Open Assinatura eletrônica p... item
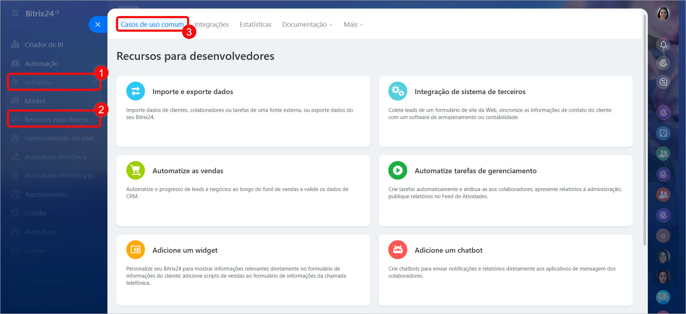This screenshot has height=314, width=686. pos(61,175)
